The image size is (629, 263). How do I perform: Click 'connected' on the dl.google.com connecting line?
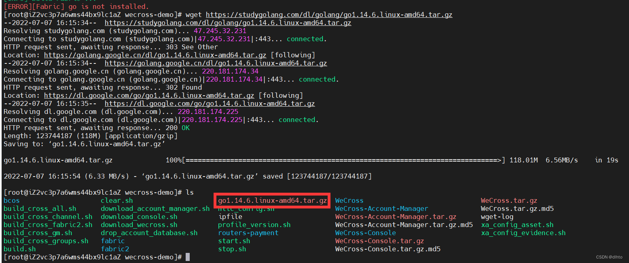coord(297,120)
